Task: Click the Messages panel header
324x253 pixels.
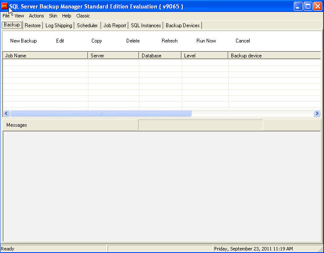Action: (x=17, y=125)
